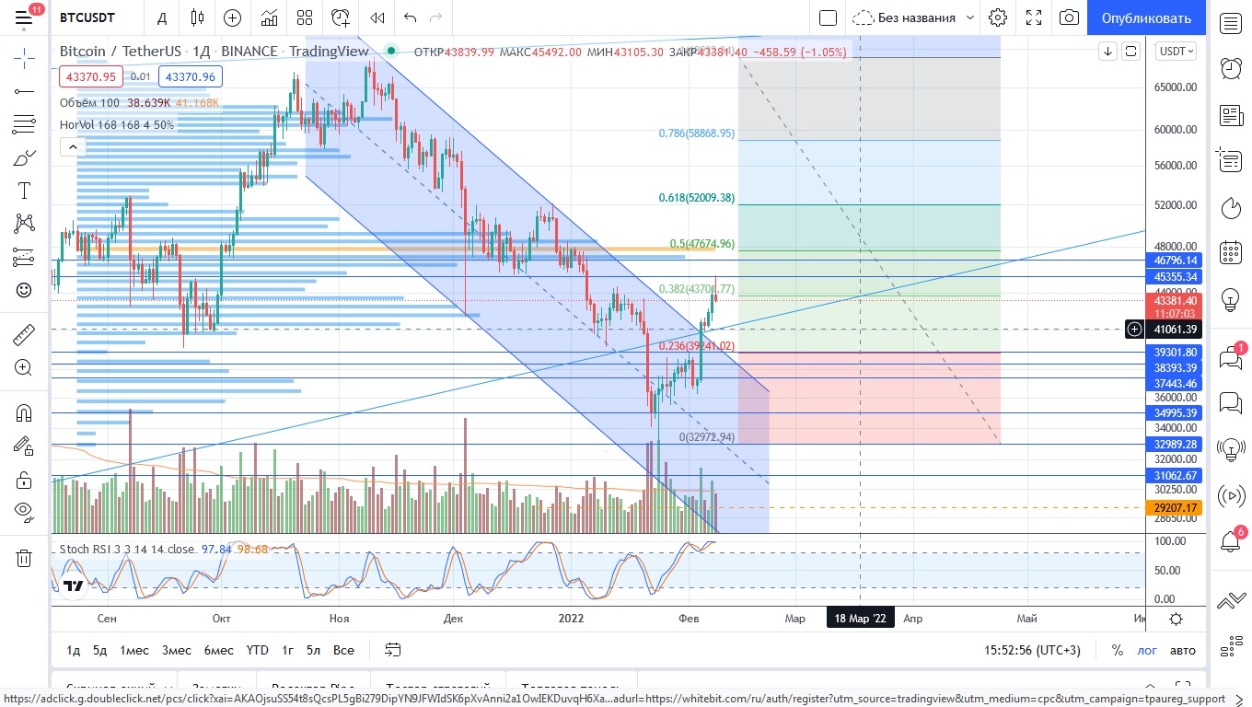
Task: Redo the last undone action
Action: coord(436,17)
